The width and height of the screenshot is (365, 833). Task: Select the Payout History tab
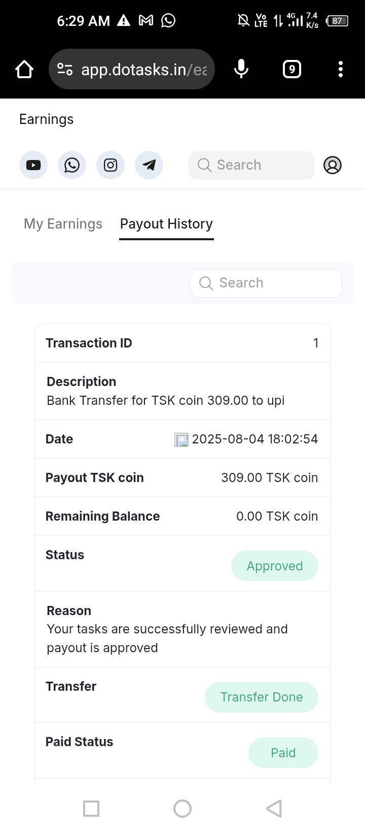[x=166, y=224]
